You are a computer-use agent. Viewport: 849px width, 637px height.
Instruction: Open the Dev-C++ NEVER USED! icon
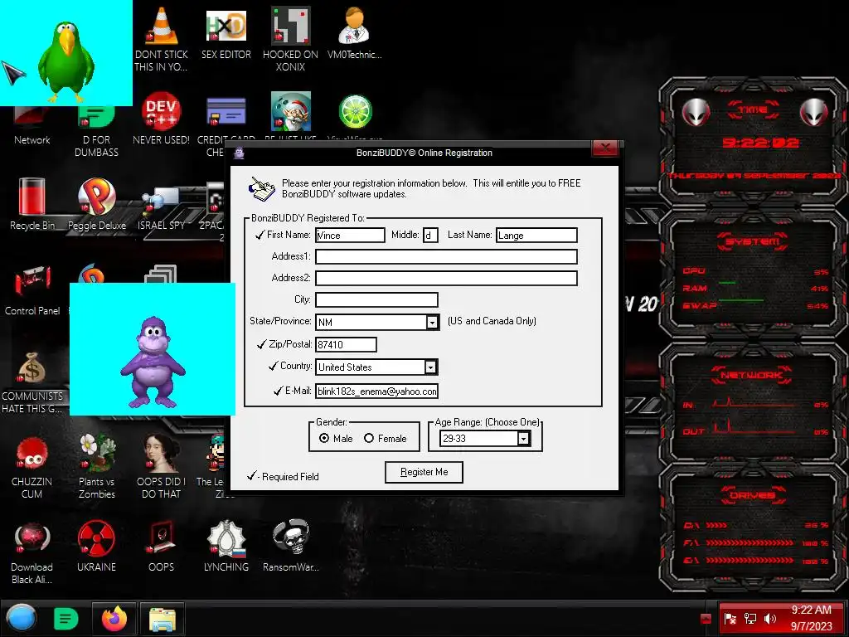point(161,111)
